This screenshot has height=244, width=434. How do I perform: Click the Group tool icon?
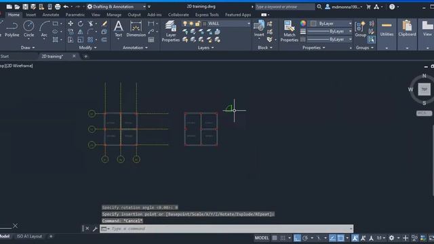click(x=360, y=28)
